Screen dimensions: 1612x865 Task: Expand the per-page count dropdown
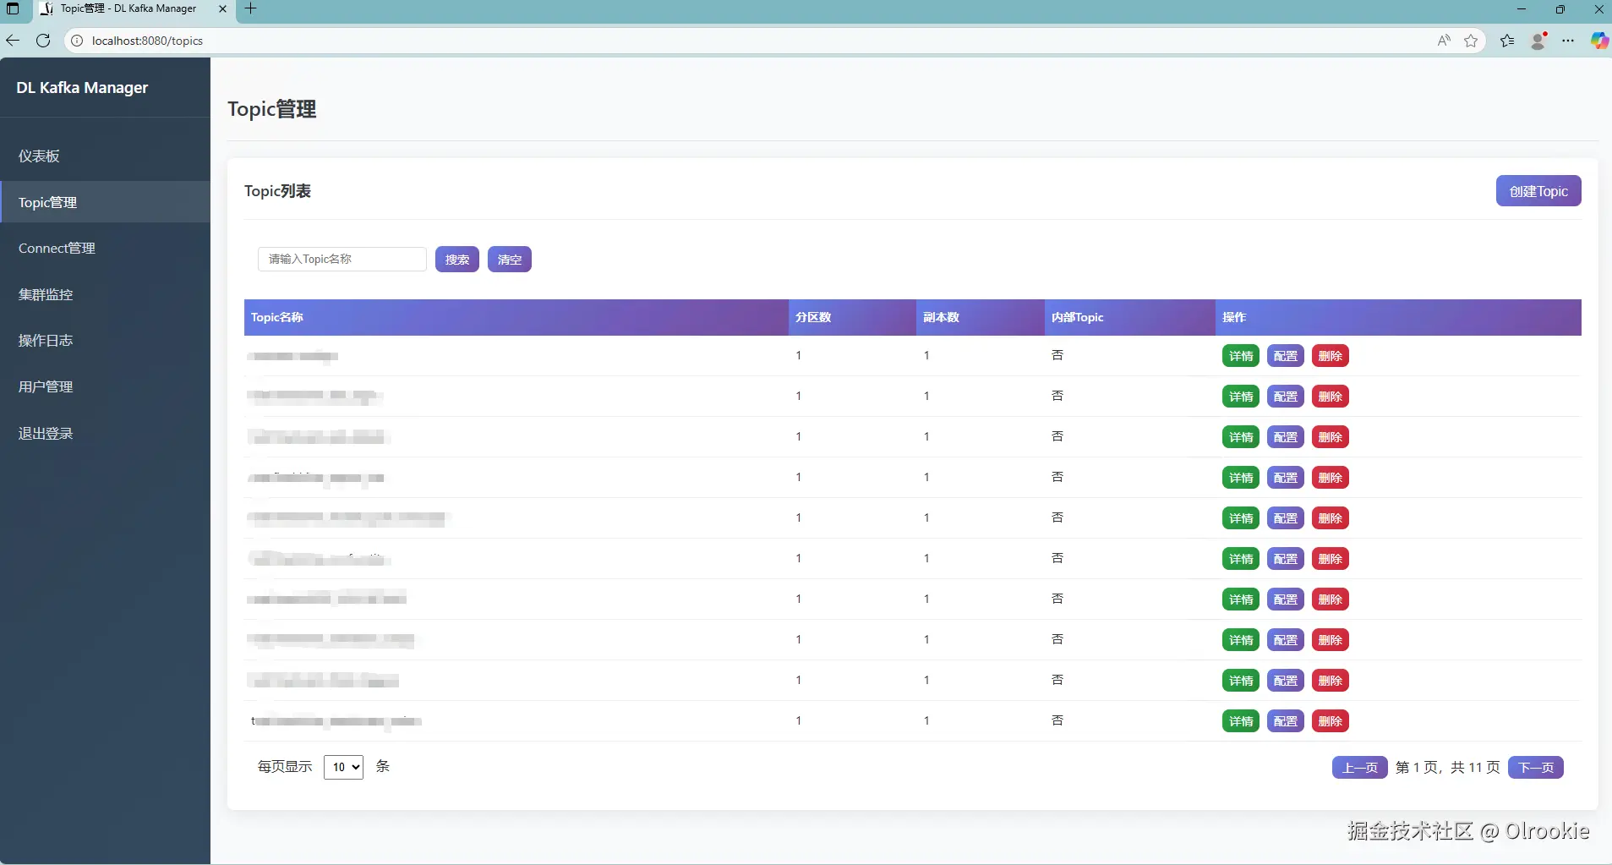point(344,767)
